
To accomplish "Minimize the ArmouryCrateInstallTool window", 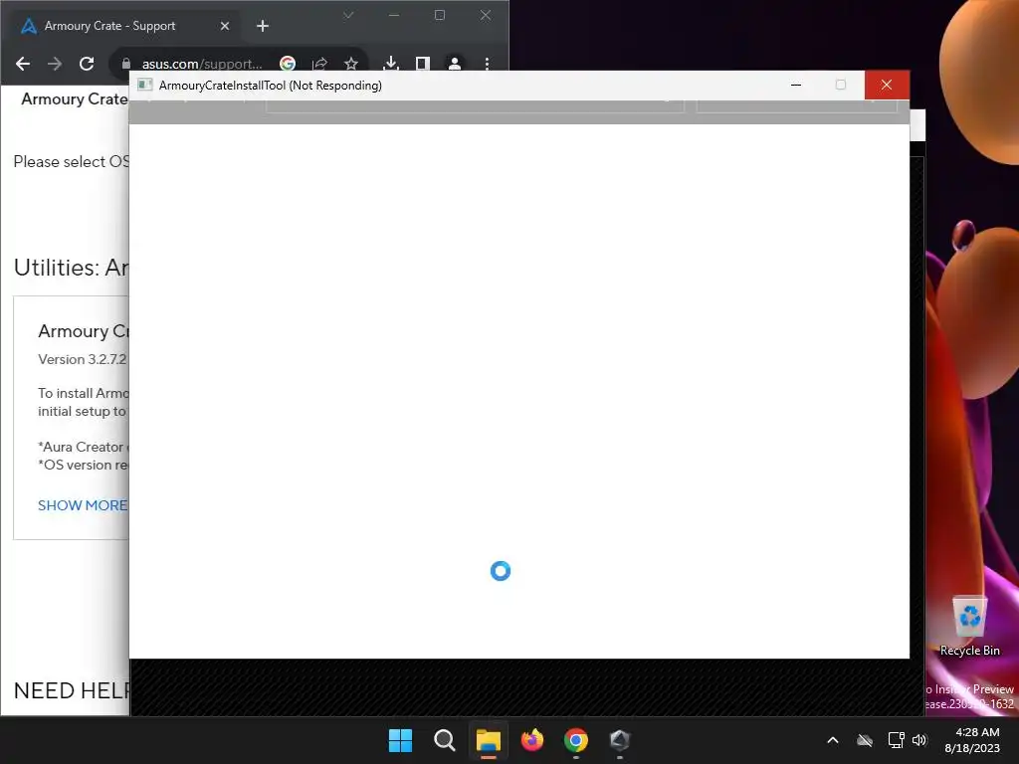I will (x=796, y=86).
